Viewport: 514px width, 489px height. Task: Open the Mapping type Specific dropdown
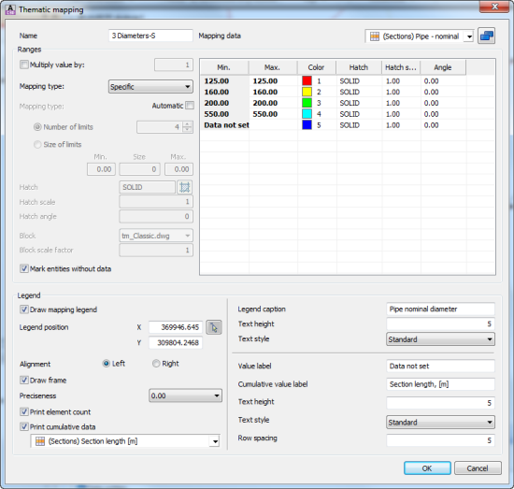[x=150, y=87]
